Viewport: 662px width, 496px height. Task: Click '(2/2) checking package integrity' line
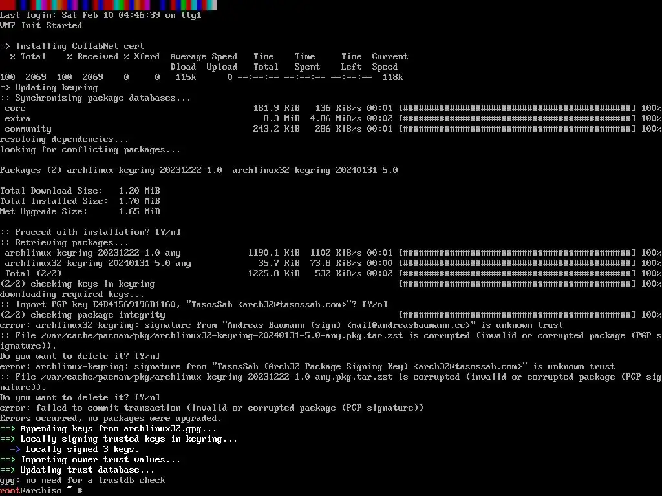tap(83, 315)
